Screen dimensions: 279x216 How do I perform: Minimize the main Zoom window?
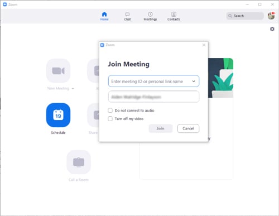click(247, 4)
